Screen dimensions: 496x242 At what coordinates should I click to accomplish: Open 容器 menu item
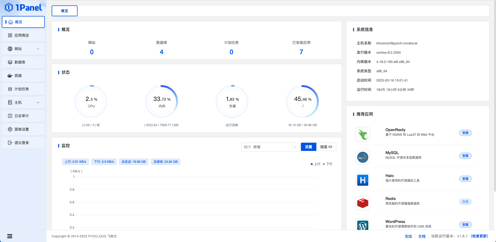pos(23,76)
